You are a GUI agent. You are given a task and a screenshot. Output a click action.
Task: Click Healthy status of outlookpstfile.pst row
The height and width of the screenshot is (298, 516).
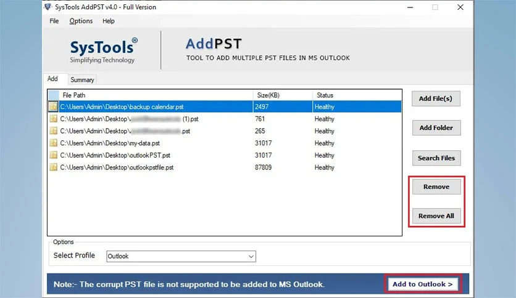coord(325,167)
